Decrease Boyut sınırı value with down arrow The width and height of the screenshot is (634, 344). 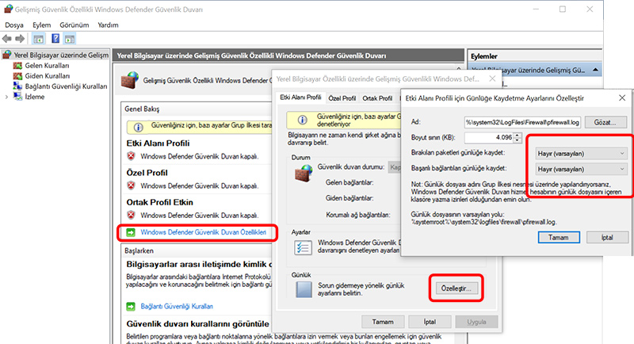tap(518, 140)
